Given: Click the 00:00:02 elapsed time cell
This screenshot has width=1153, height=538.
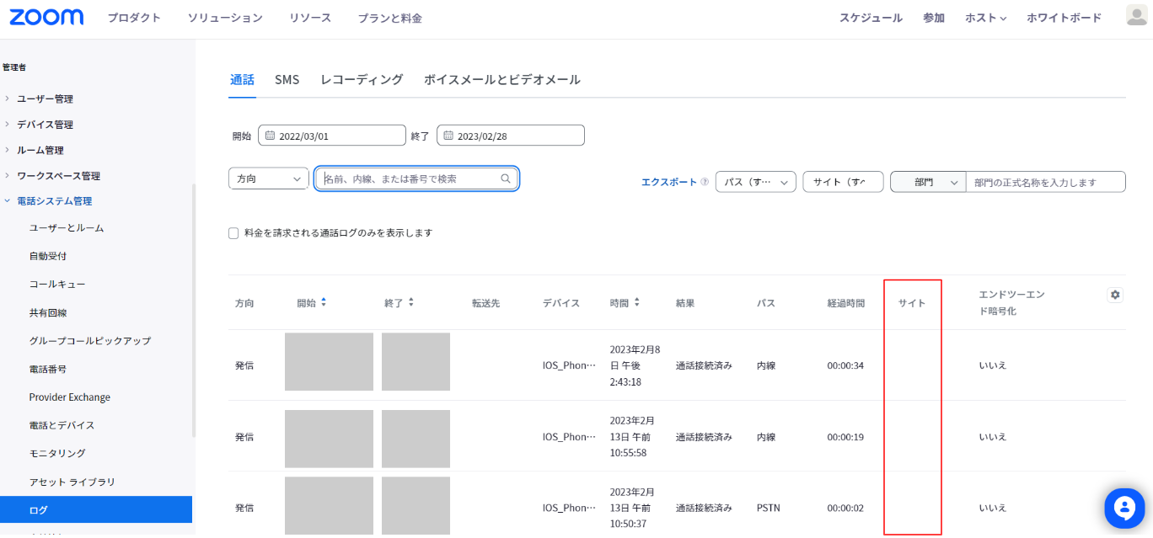Looking at the screenshot, I should point(845,508).
